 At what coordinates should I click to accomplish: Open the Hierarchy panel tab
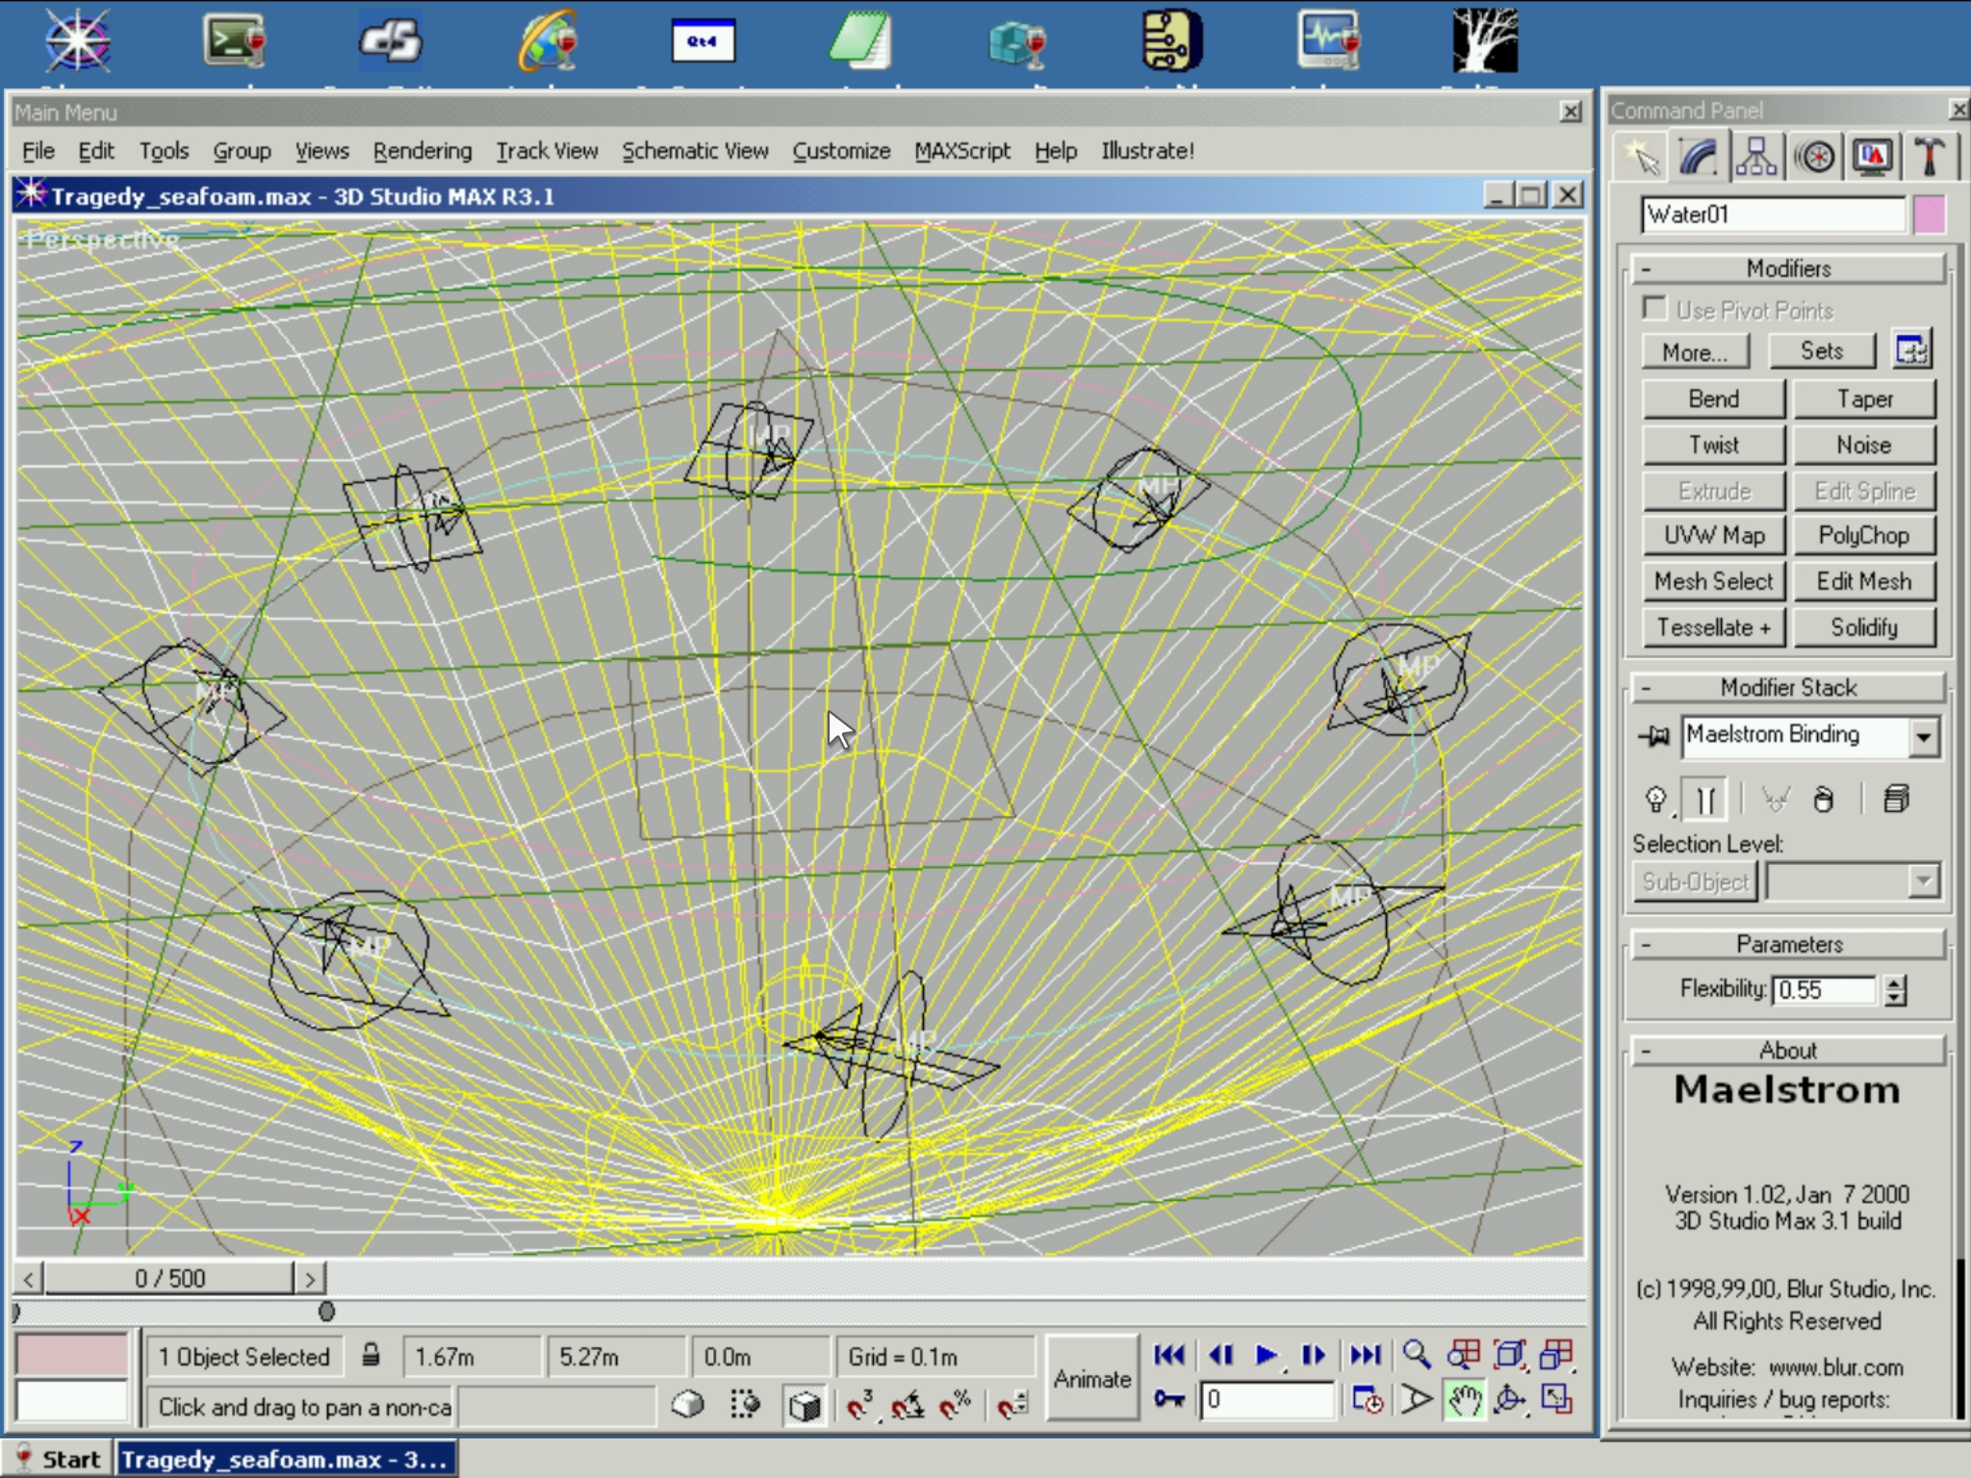pos(1756,157)
